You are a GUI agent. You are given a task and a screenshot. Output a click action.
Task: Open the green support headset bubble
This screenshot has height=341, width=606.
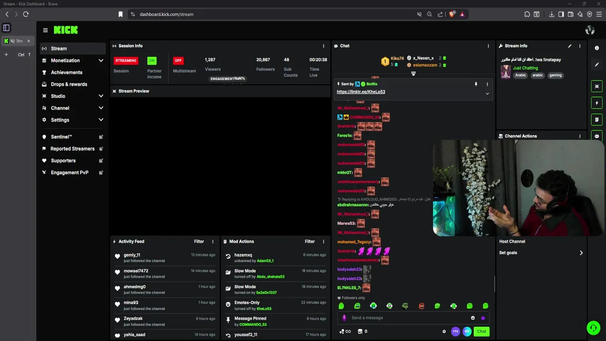click(x=593, y=327)
